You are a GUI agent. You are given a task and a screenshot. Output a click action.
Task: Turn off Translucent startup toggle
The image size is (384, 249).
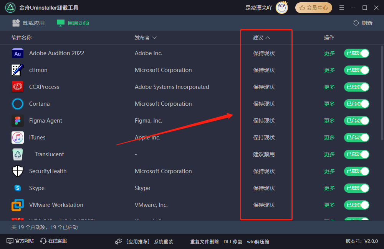357,154
